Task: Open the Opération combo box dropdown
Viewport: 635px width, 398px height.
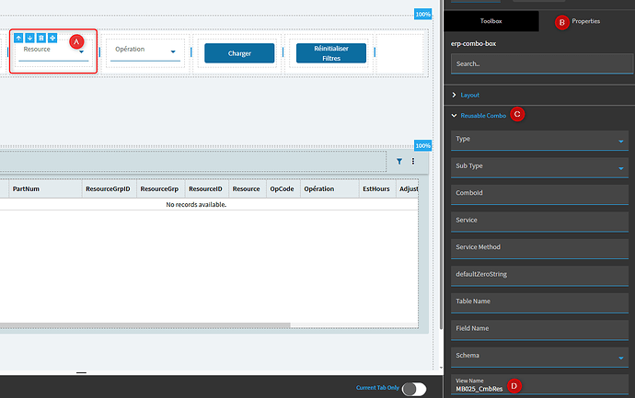Action: pyautogui.click(x=173, y=51)
